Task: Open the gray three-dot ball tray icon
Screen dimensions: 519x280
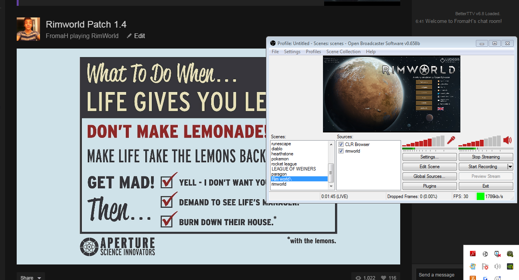Action: click(x=485, y=254)
